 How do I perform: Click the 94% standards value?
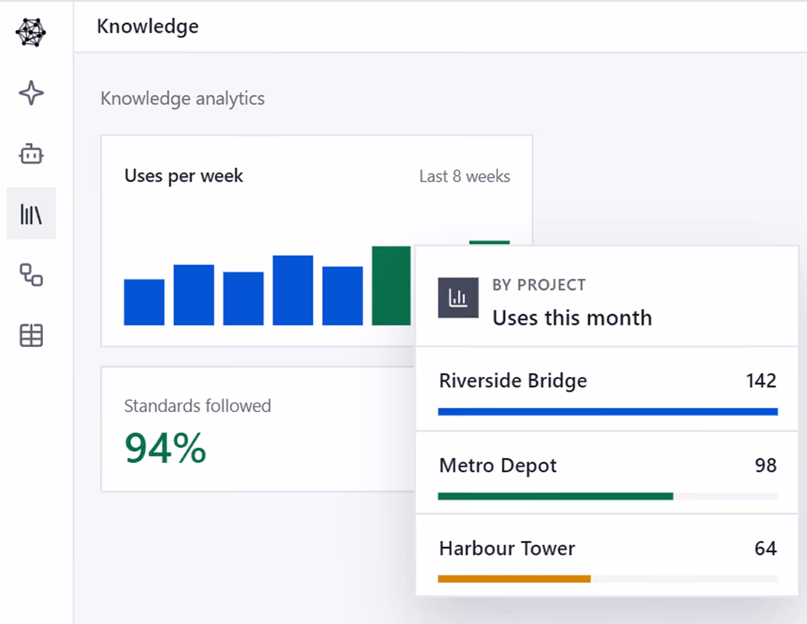tap(165, 448)
